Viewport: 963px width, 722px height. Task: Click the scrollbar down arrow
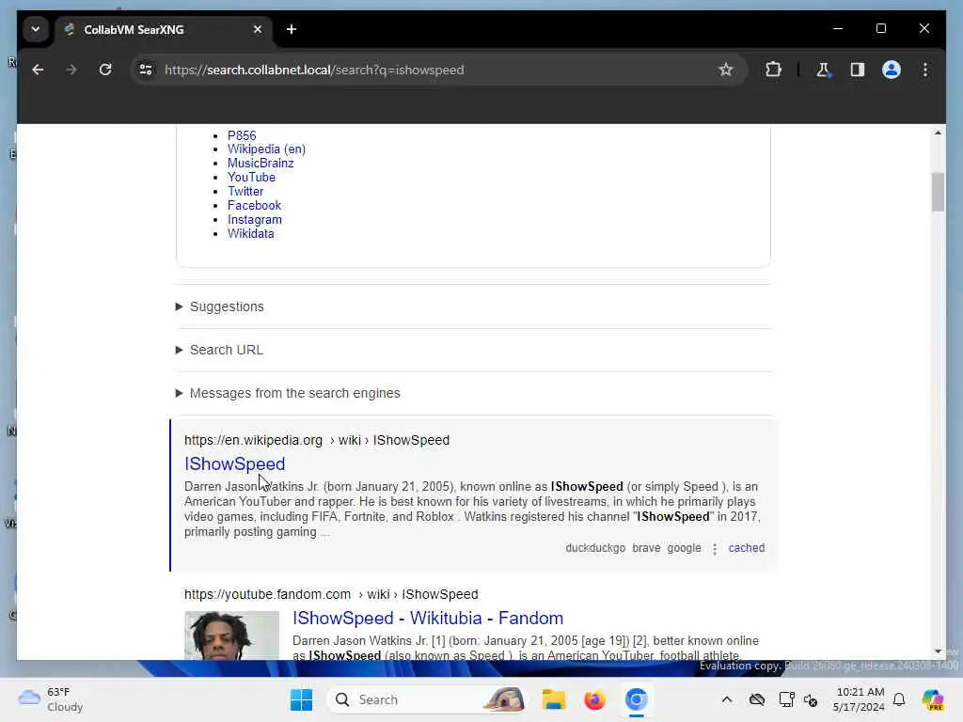(x=938, y=651)
